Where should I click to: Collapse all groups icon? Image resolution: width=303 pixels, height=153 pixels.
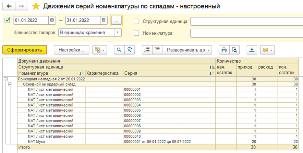(157, 50)
